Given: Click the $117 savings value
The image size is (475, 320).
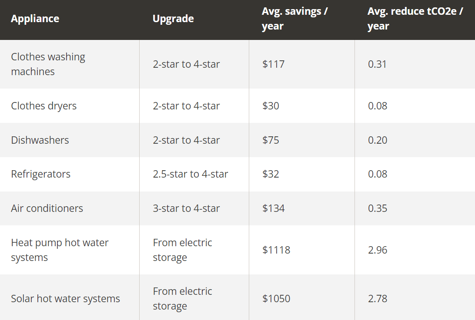Looking at the screenshot, I should pos(273,64).
